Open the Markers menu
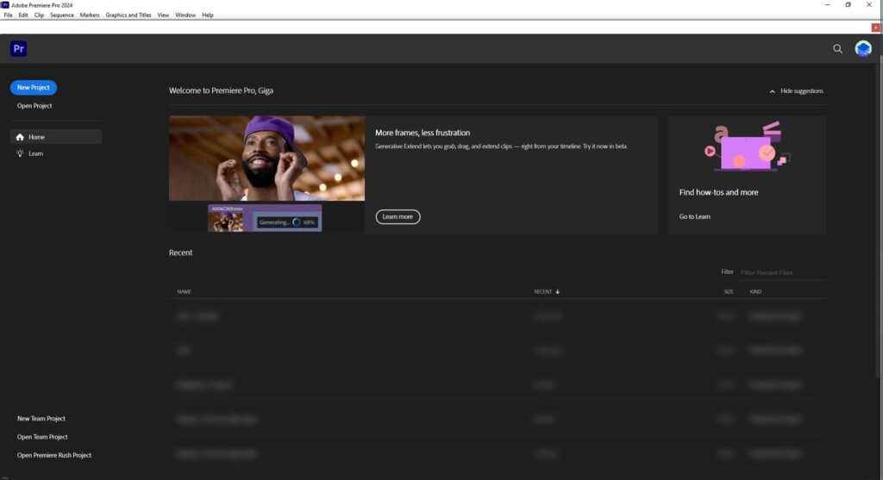 90,16
